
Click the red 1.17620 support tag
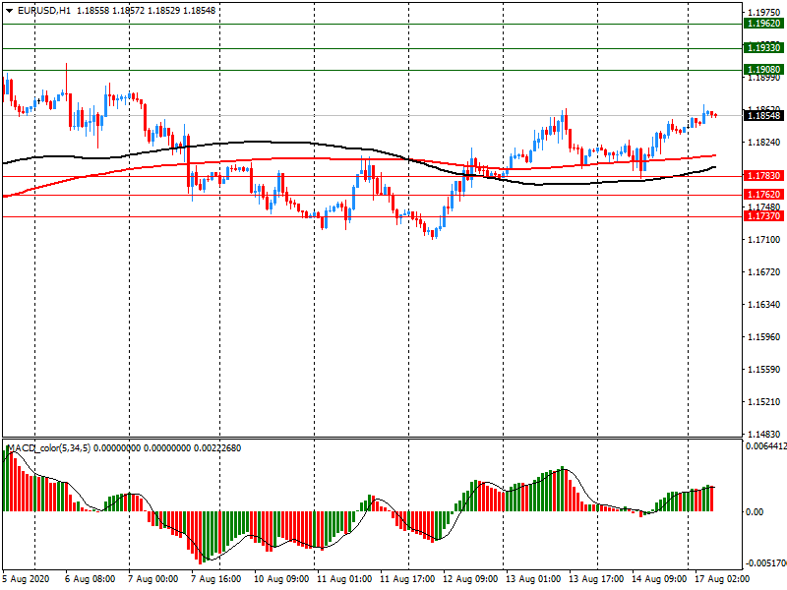(x=763, y=195)
